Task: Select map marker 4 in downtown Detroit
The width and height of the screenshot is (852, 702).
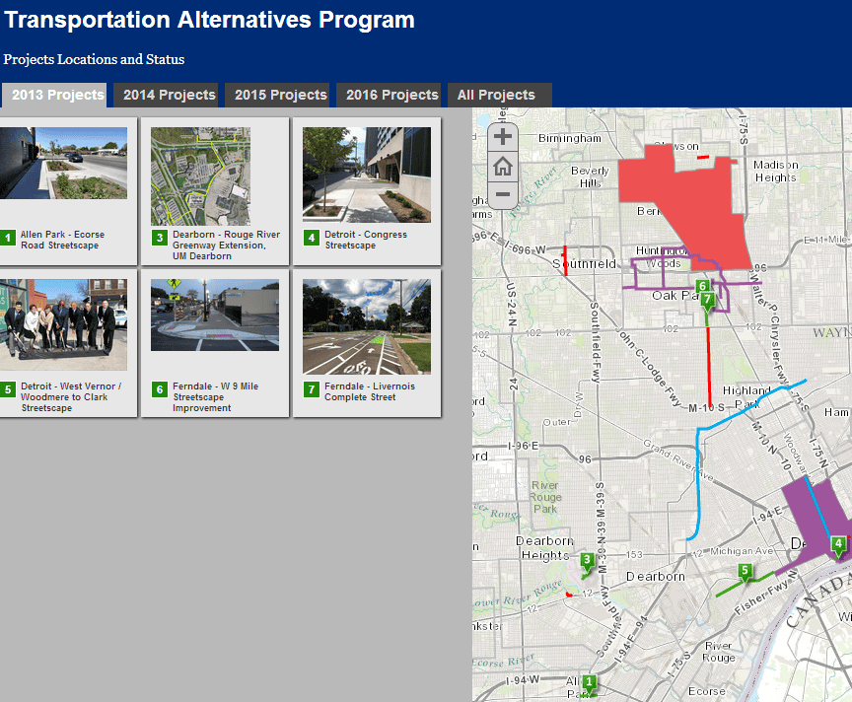Action: [x=838, y=544]
